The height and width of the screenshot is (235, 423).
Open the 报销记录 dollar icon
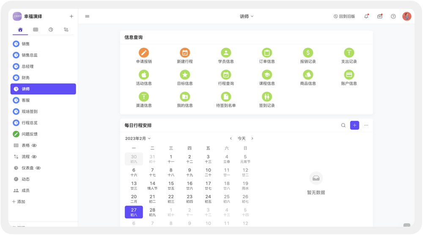(308, 53)
